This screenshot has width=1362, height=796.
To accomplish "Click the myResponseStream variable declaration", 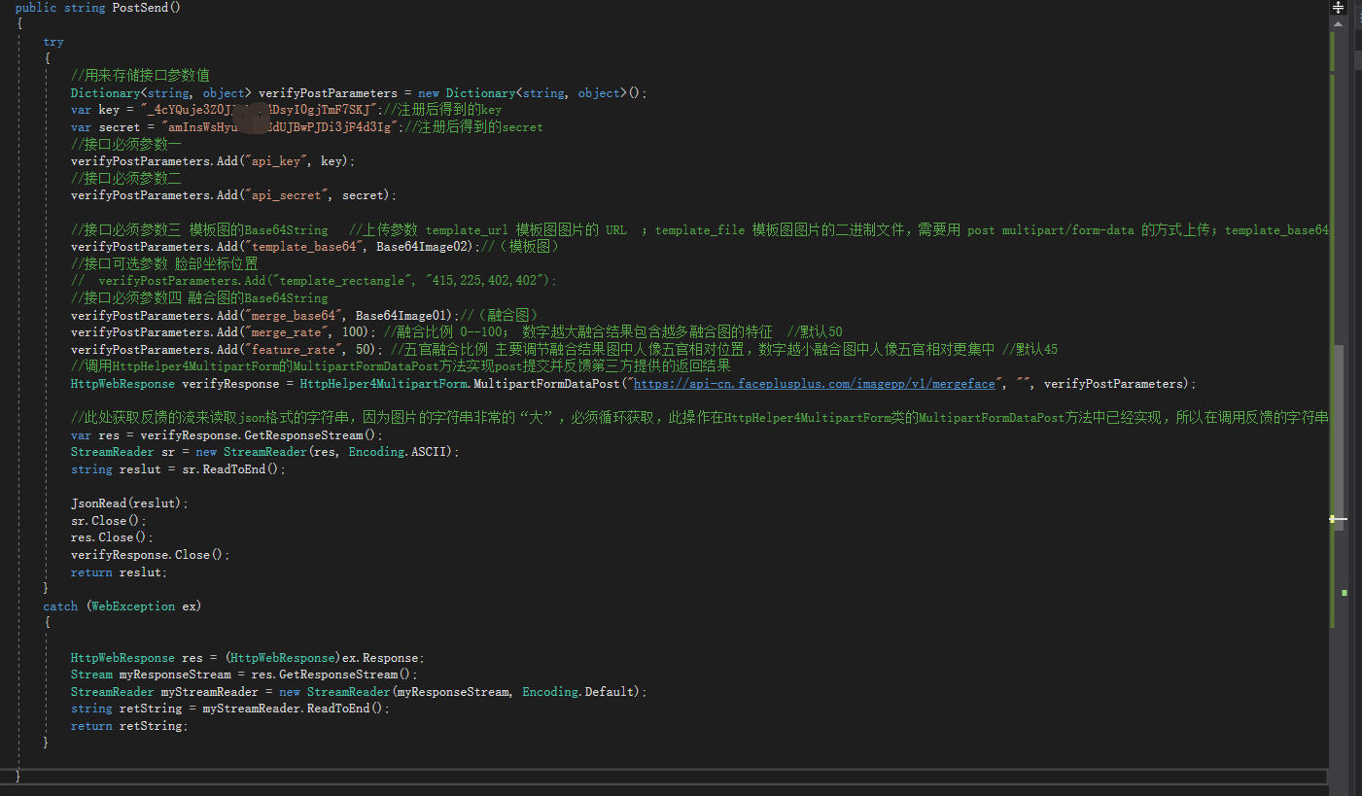I will pyautogui.click(x=175, y=675).
